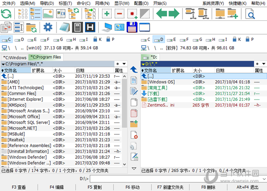Select drive P in right drive bar

pos(250,40)
